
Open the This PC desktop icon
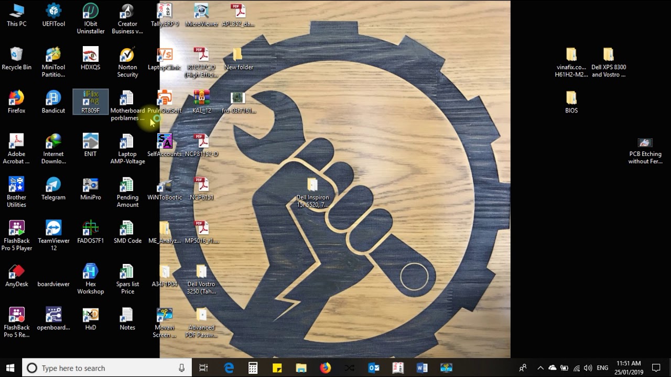click(x=16, y=15)
